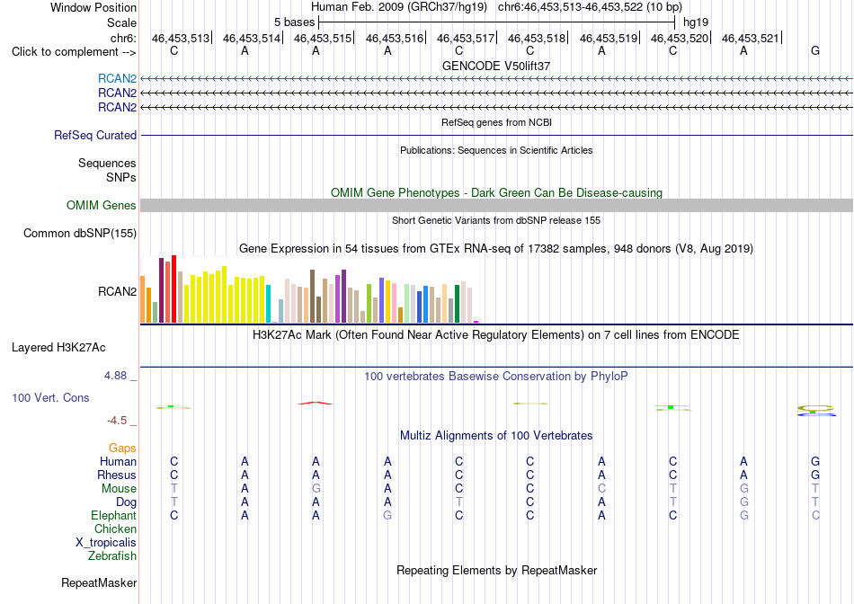The width and height of the screenshot is (854, 604).
Task: Open the OMIM Genes track label
Action: point(102,205)
